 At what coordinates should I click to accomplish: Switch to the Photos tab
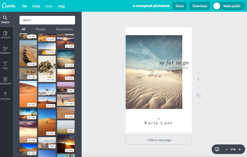[x=40, y=29]
